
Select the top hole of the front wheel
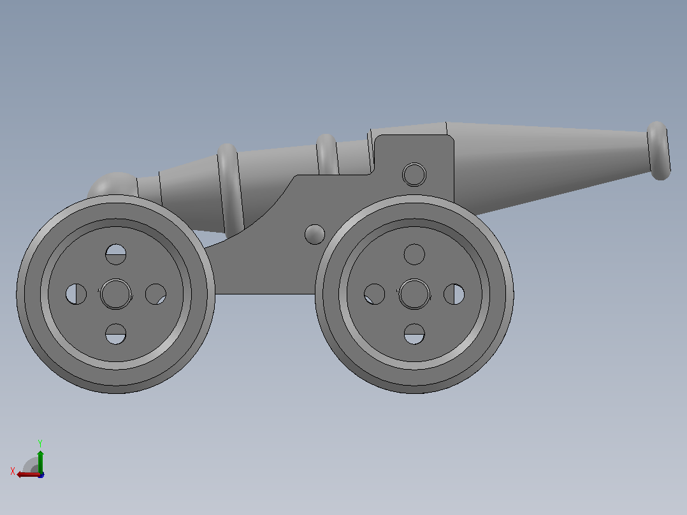414,254
